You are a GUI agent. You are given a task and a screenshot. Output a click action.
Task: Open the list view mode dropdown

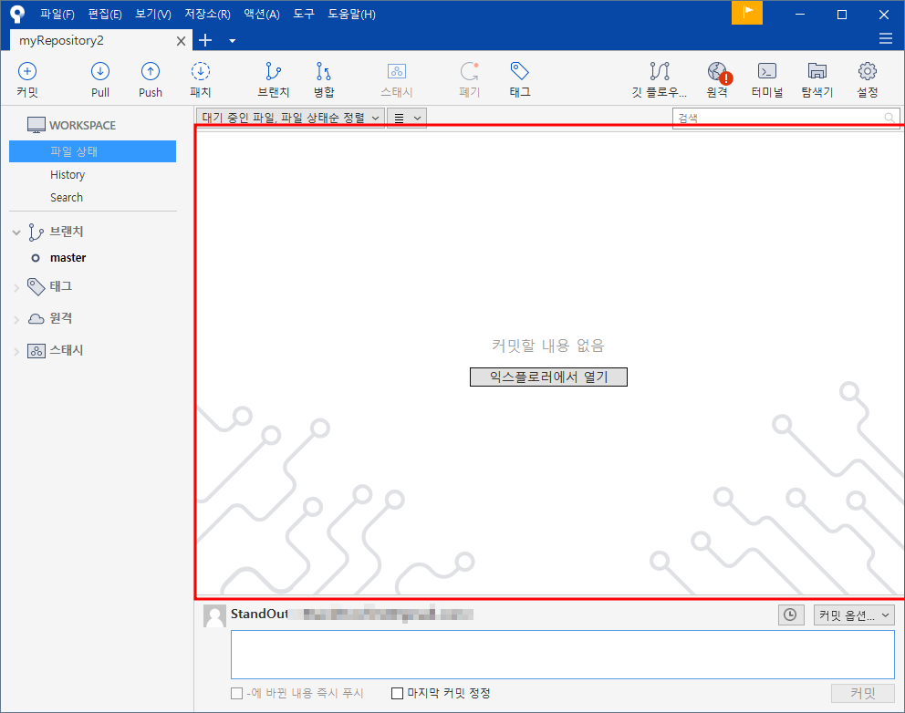407,118
